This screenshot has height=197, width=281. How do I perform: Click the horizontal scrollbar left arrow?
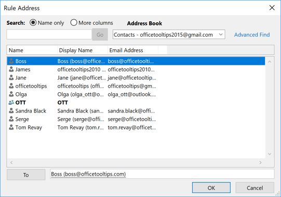click(x=11, y=162)
